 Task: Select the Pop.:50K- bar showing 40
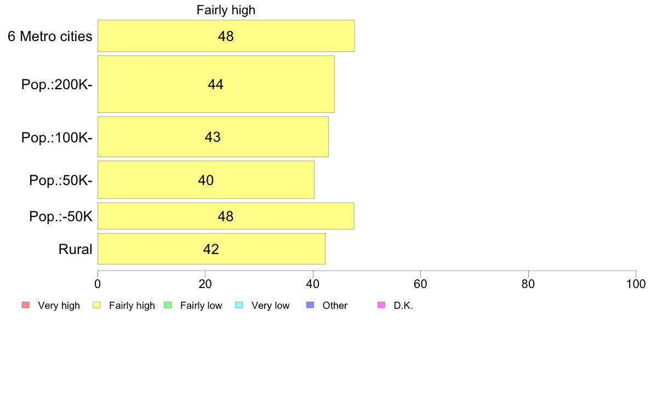[x=206, y=180]
